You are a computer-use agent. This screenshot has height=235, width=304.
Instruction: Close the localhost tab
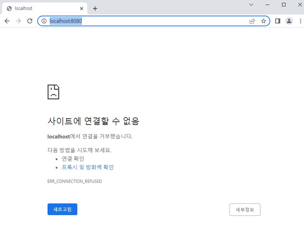tap(82, 9)
